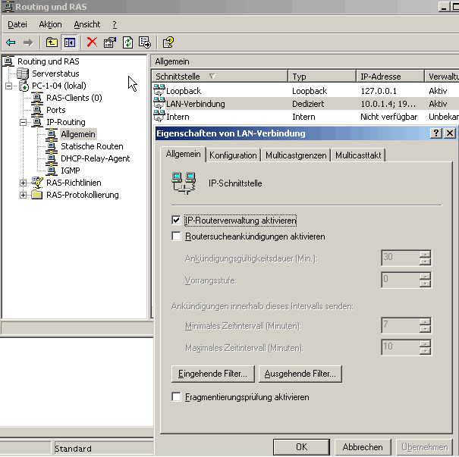Click the LAN-Verbindung interface row icon

pyautogui.click(x=159, y=103)
